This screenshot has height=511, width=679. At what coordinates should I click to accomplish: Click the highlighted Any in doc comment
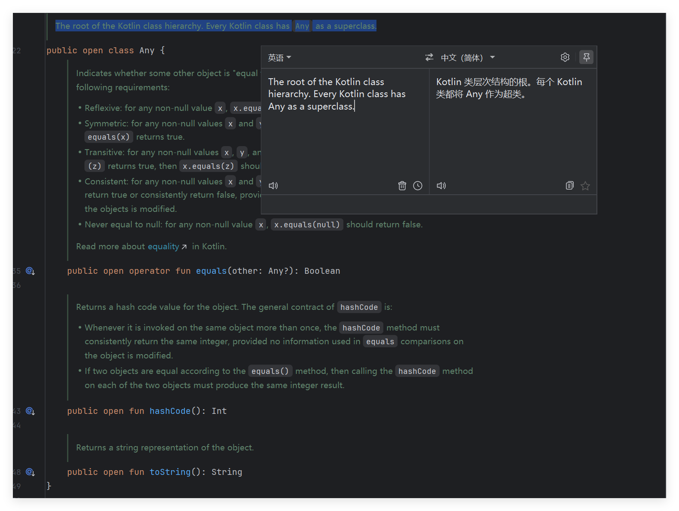point(302,26)
